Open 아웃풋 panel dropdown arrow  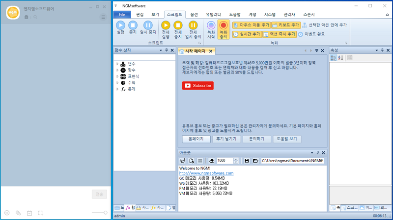(312, 152)
